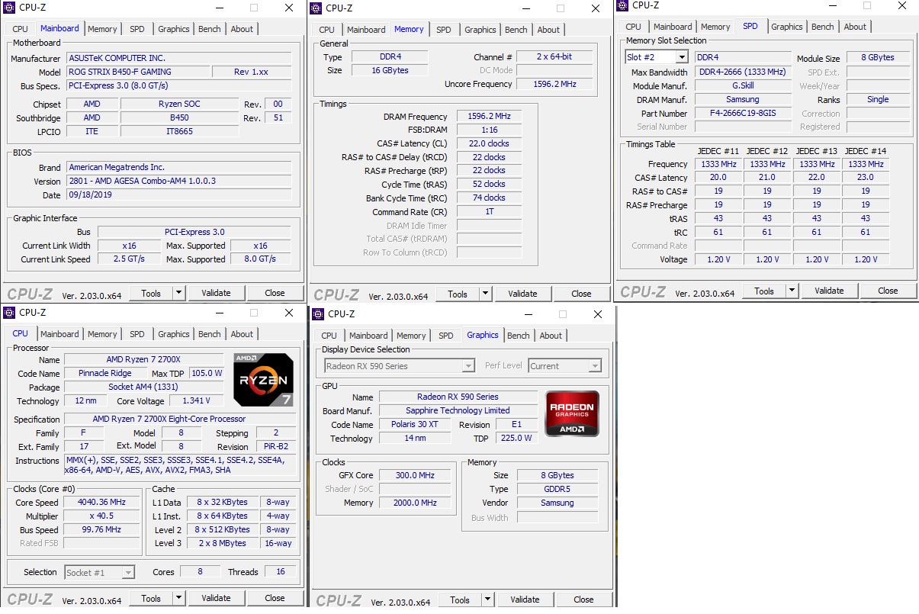Click the GPU Memory clock 2000.0 MHz value
919x614 pixels.
416,503
